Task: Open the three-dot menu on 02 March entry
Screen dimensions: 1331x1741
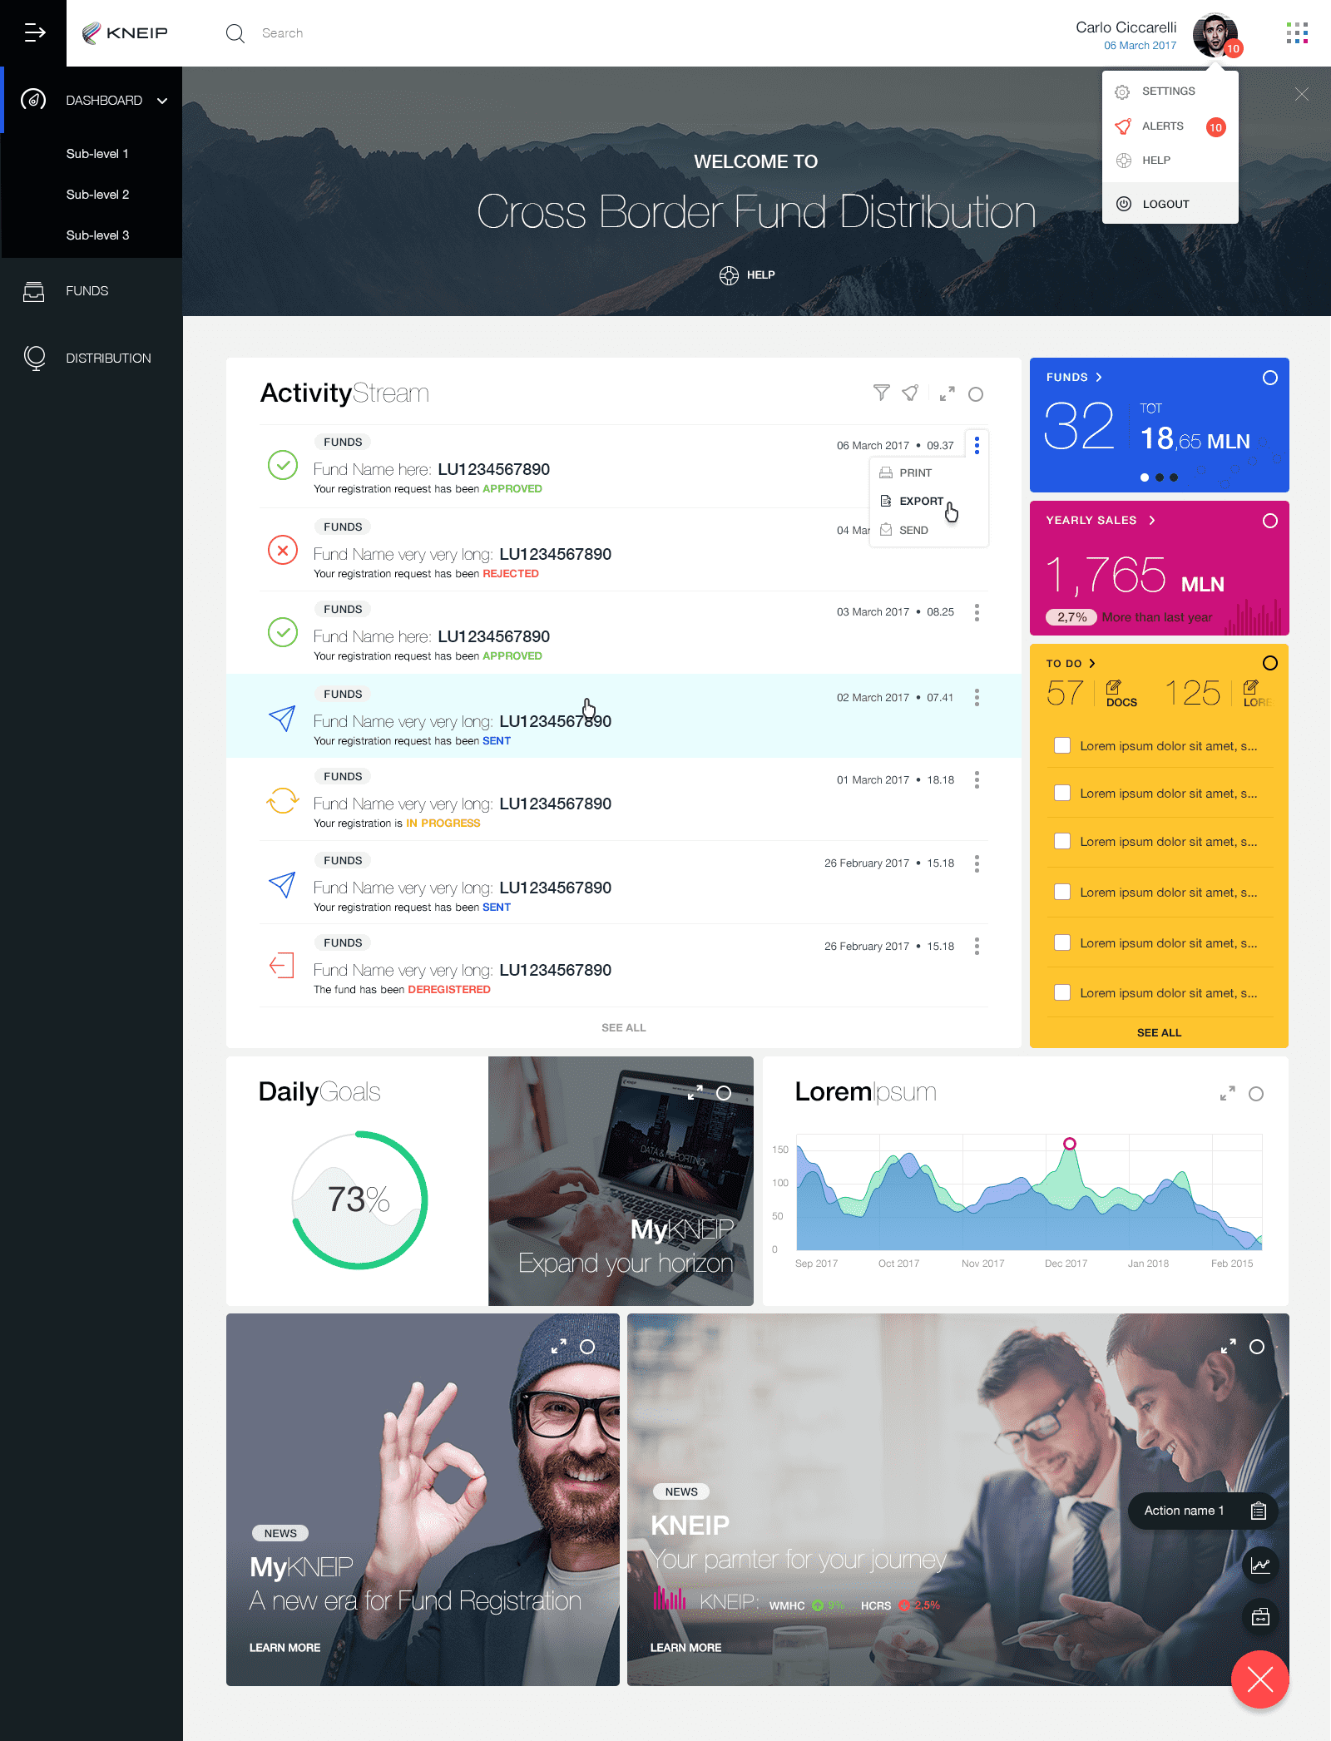Action: (977, 697)
